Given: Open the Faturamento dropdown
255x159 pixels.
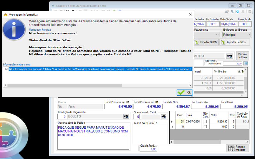Looking at the screenshot, I should (206, 35).
